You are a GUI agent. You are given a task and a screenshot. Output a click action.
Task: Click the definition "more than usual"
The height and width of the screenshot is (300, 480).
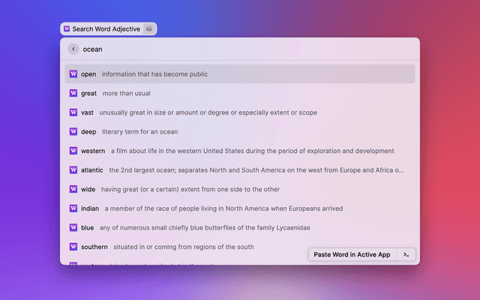coord(127,94)
